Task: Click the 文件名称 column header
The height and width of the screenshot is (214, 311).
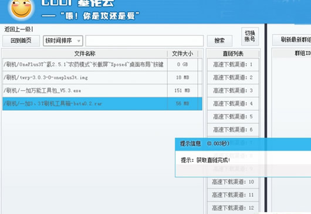Action: 85,53
